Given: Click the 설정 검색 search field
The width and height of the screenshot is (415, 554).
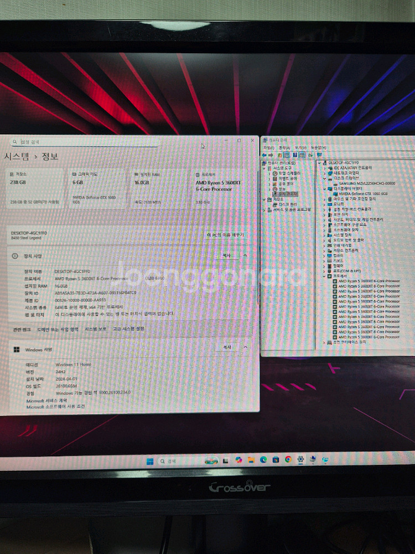Looking at the screenshot, I should (83, 142).
